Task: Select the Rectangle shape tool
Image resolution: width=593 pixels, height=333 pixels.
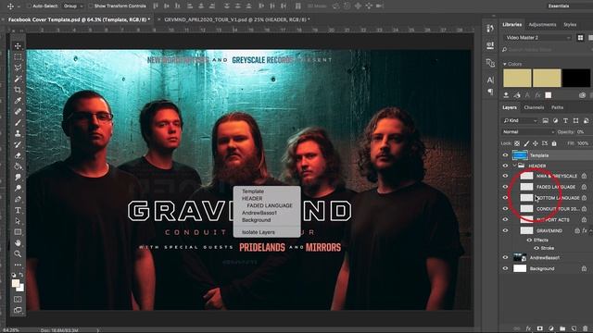Action: coord(18,232)
